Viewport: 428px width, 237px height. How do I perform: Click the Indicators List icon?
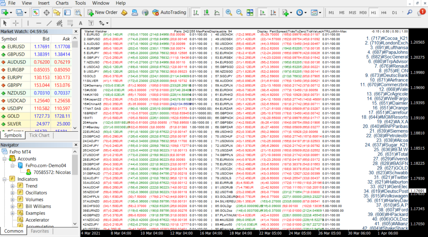click(x=285, y=12)
